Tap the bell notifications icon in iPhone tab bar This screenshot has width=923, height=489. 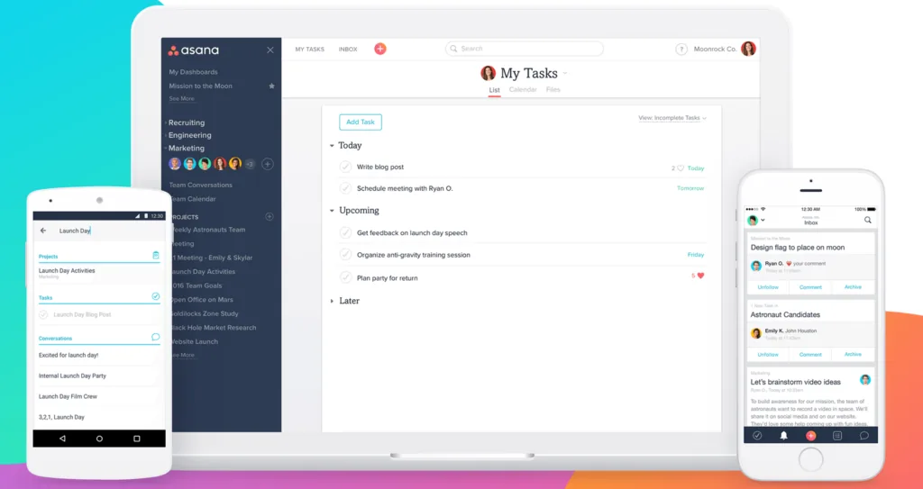pyautogui.click(x=783, y=436)
